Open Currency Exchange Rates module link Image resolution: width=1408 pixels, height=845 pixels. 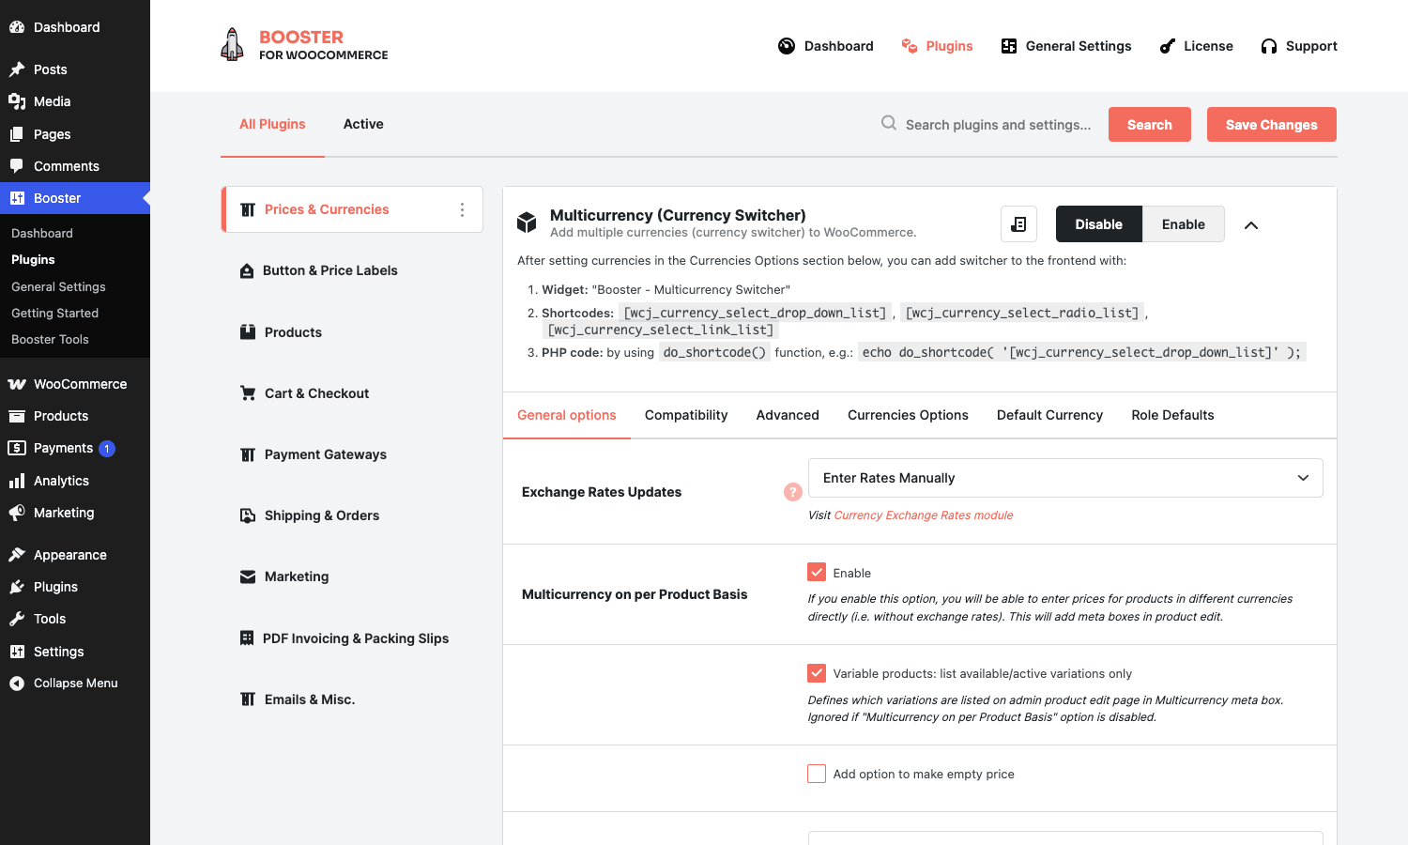click(x=924, y=515)
